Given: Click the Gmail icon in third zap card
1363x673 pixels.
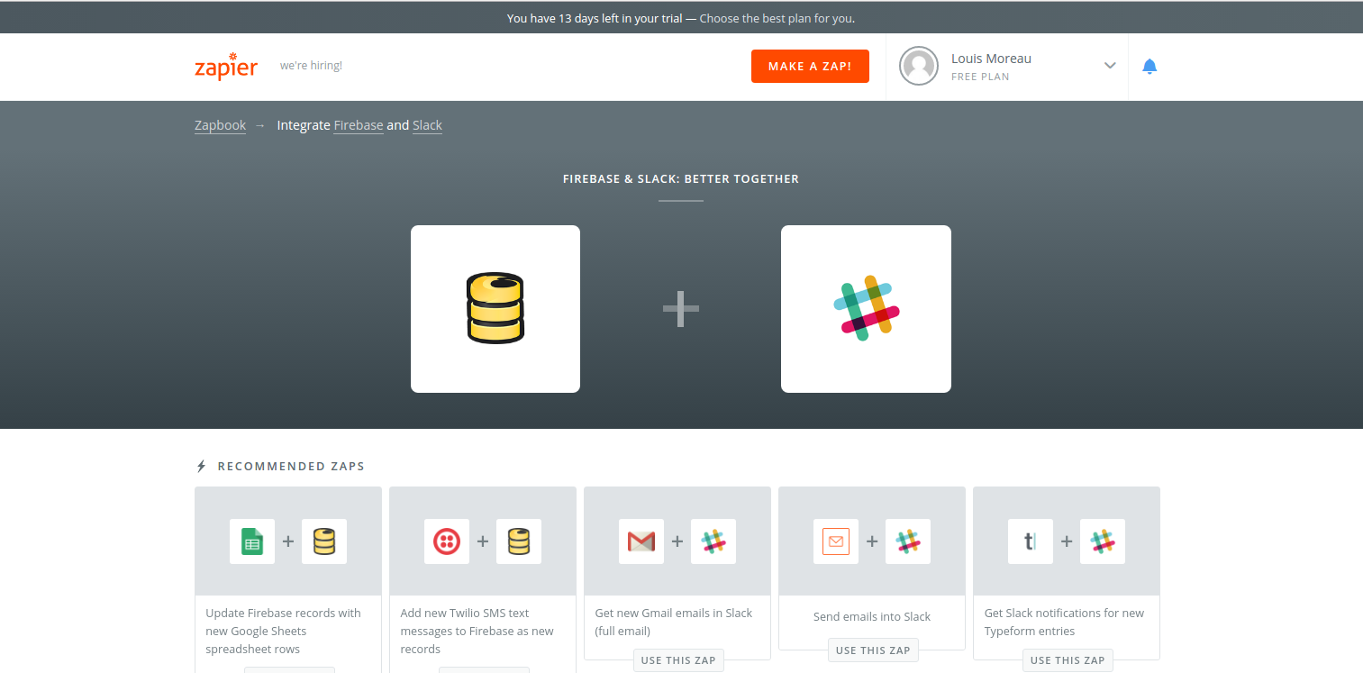Looking at the screenshot, I should click(x=641, y=541).
